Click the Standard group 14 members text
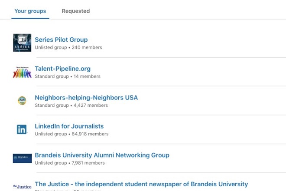Screen dimensions: 286x191 pos(68,76)
